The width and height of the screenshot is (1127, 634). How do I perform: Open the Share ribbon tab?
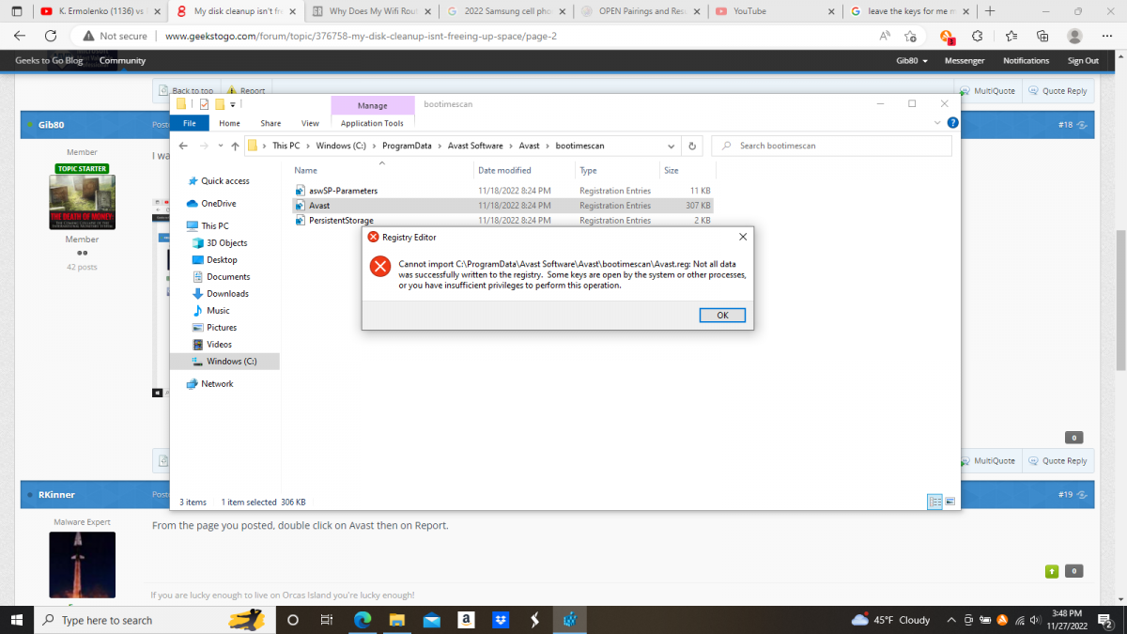pyautogui.click(x=270, y=123)
